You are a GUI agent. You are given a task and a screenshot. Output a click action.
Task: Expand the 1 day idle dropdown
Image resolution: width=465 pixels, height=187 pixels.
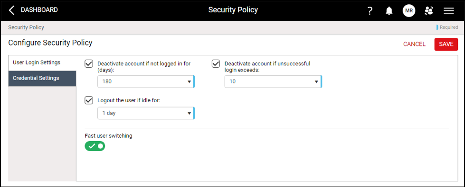coord(146,113)
